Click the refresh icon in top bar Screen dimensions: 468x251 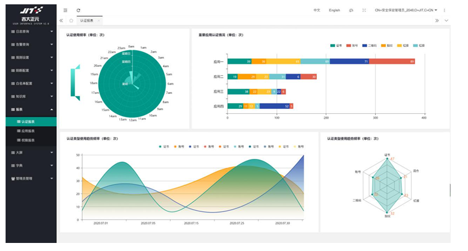coord(78,11)
